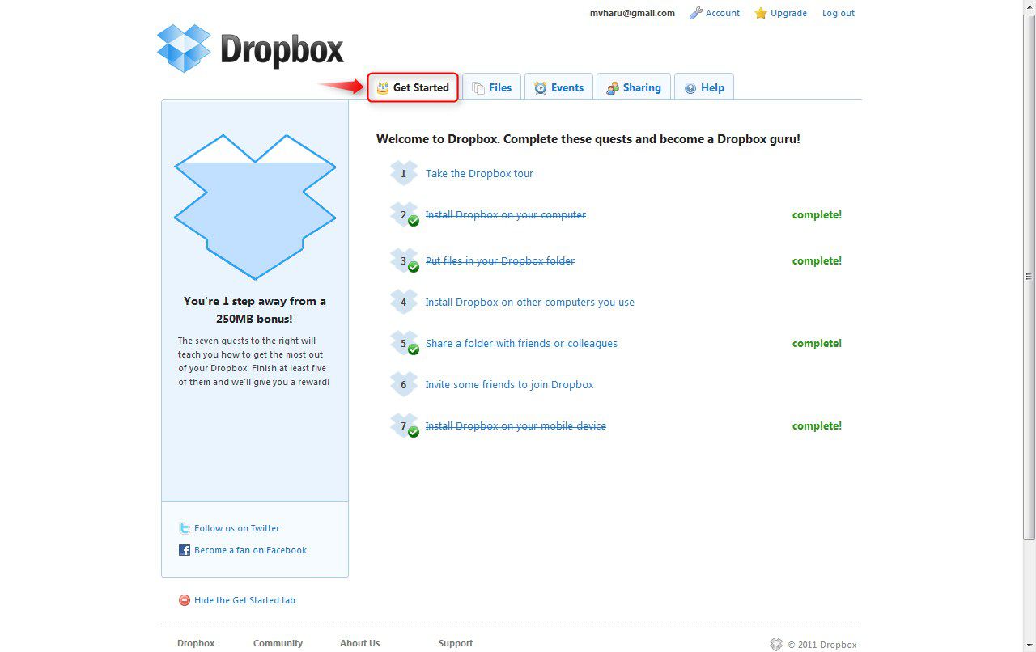The width and height of the screenshot is (1036, 652).
Task: Click the About Us footer heading
Action: (359, 643)
